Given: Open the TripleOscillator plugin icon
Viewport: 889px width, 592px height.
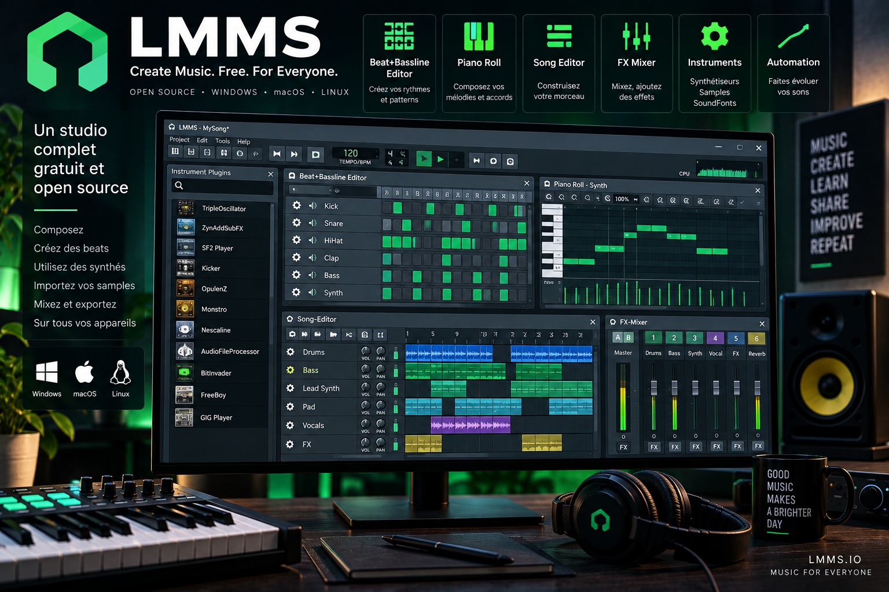Looking at the screenshot, I should click(x=185, y=208).
